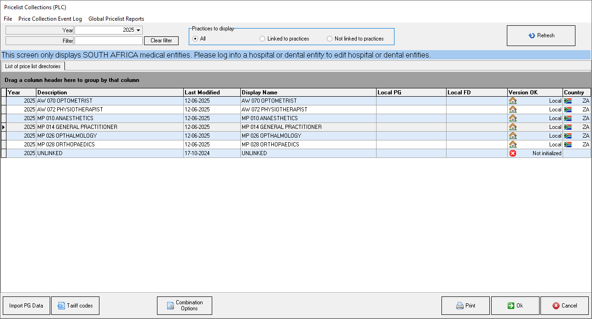The height and width of the screenshot is (319, 592).
Task: Click the Local PG column header
Action: [411, 93]
